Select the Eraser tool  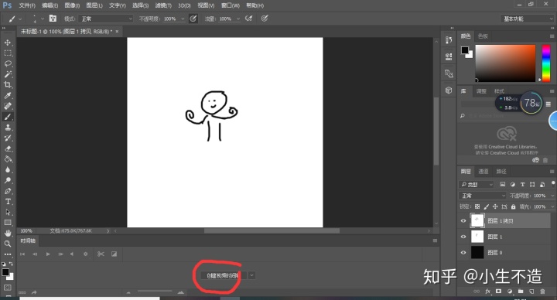tap(8, 148)
